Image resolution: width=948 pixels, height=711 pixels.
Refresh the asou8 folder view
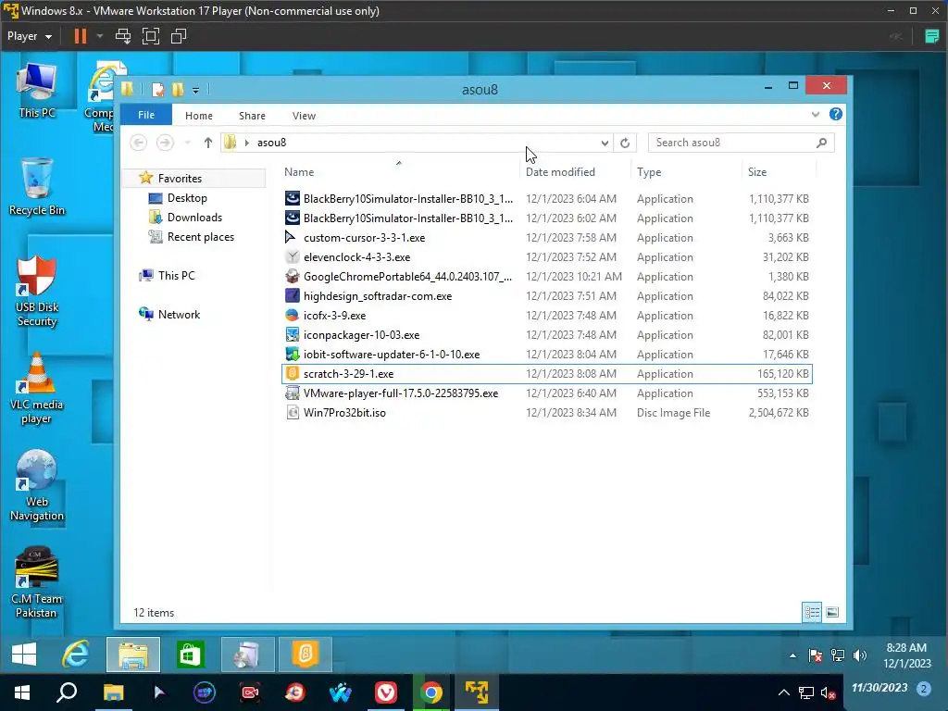tap(625, 143)
